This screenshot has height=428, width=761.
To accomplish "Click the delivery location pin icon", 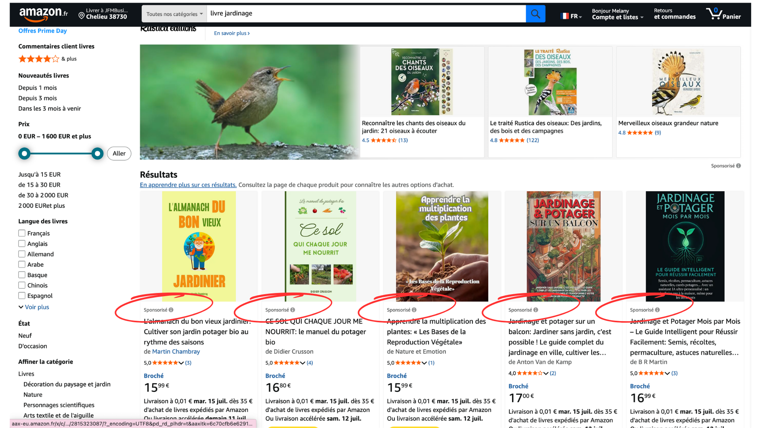I will tap(81, 16).
